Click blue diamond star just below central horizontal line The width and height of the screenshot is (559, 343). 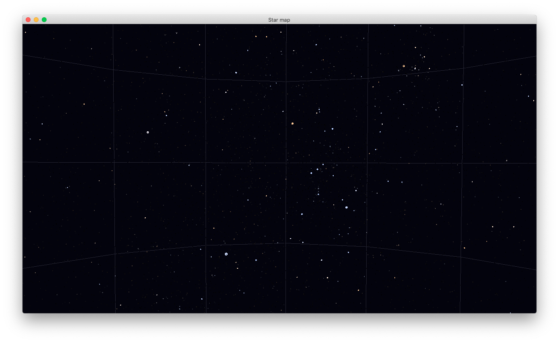pyautogui.click(x=317, y=169)
